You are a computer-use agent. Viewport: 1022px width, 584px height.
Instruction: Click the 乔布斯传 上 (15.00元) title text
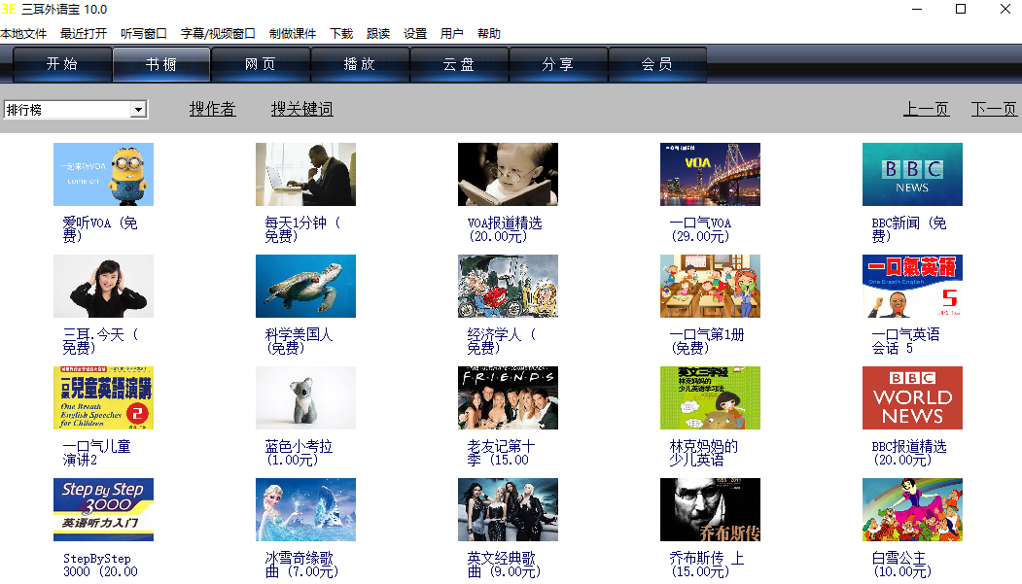(x=707, y=566)
